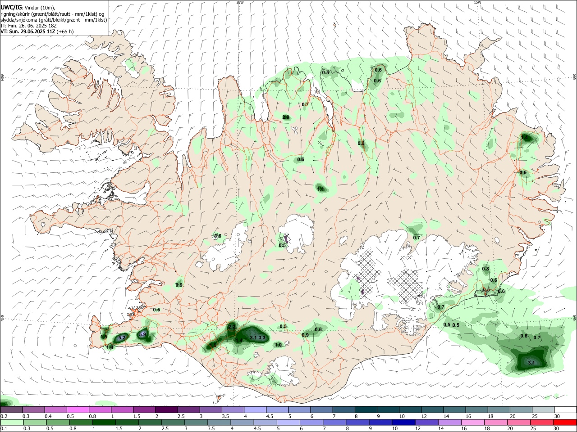Select the palest green 0.1 rain legend swatch
The height and width of the screenshot is (432, 577).
click(12, 422)
